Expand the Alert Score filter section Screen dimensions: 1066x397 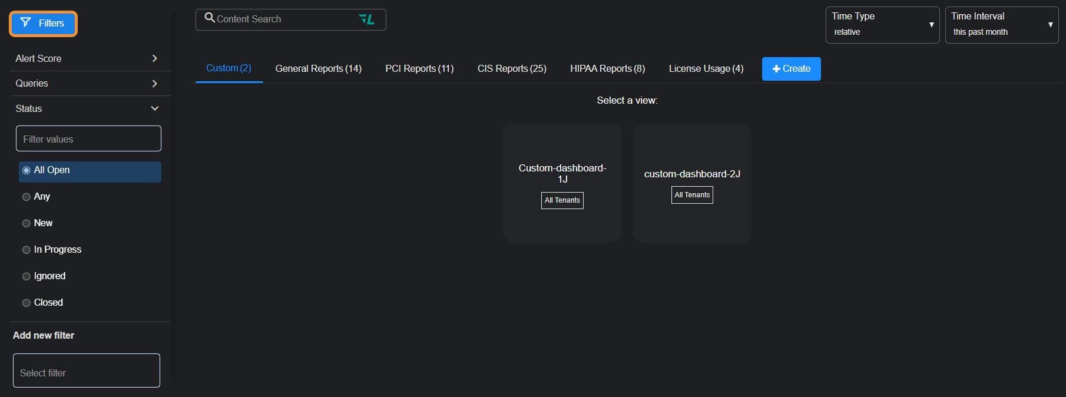click(x=154, y=58)
